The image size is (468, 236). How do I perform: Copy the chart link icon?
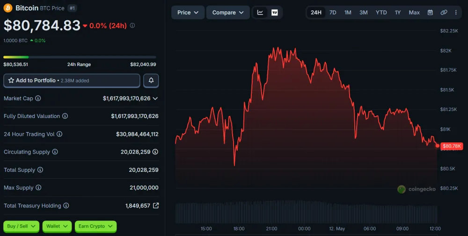tap(444, 13)
